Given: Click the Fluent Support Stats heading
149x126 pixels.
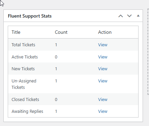Looking at the screenshot, I should point(30,16).
